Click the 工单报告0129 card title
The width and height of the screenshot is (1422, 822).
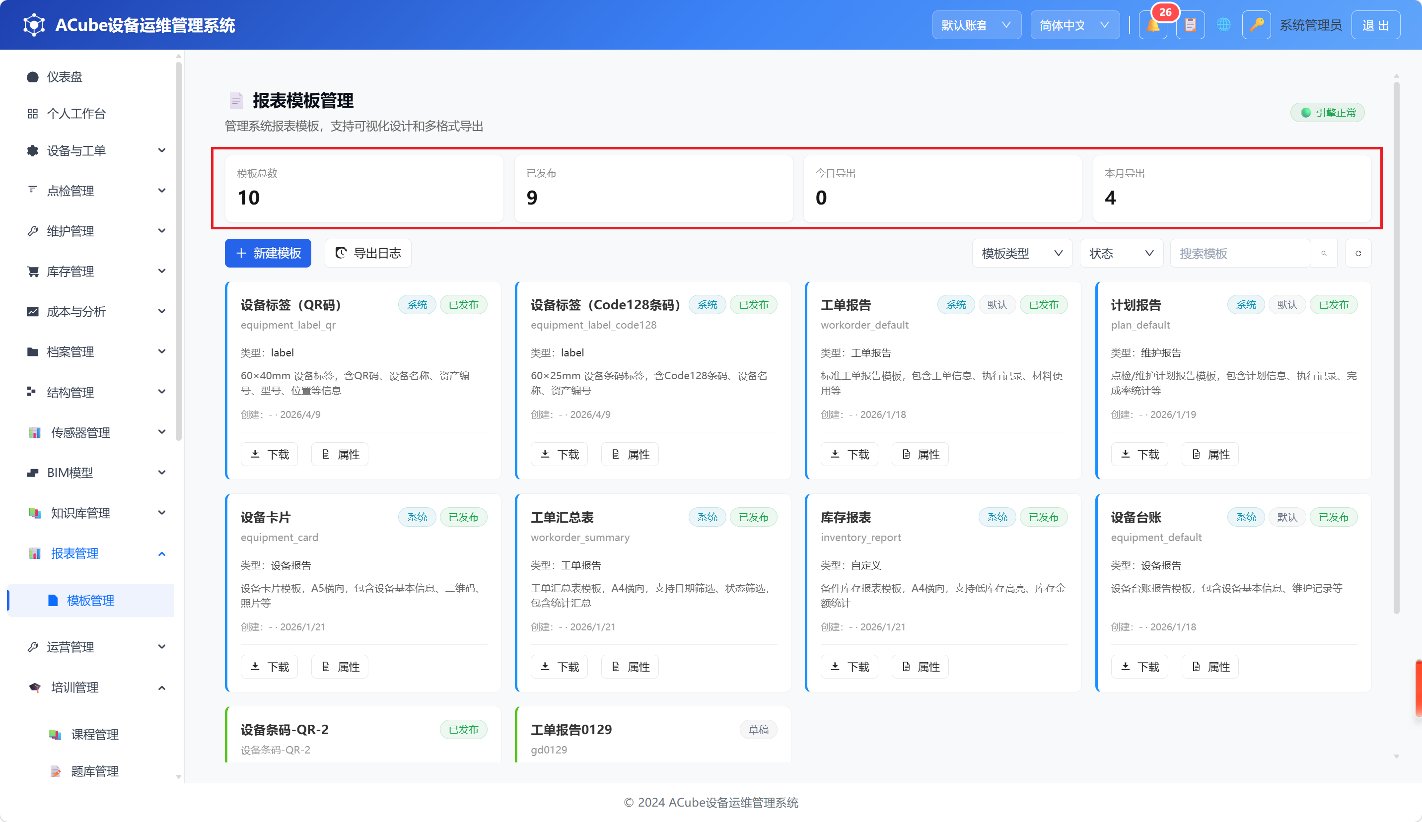(x=571, y=730)
